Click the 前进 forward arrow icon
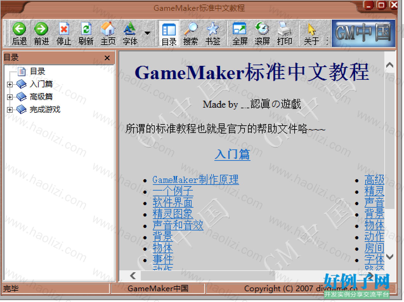This screenshot has width=404, height=302. pos(41,29)
